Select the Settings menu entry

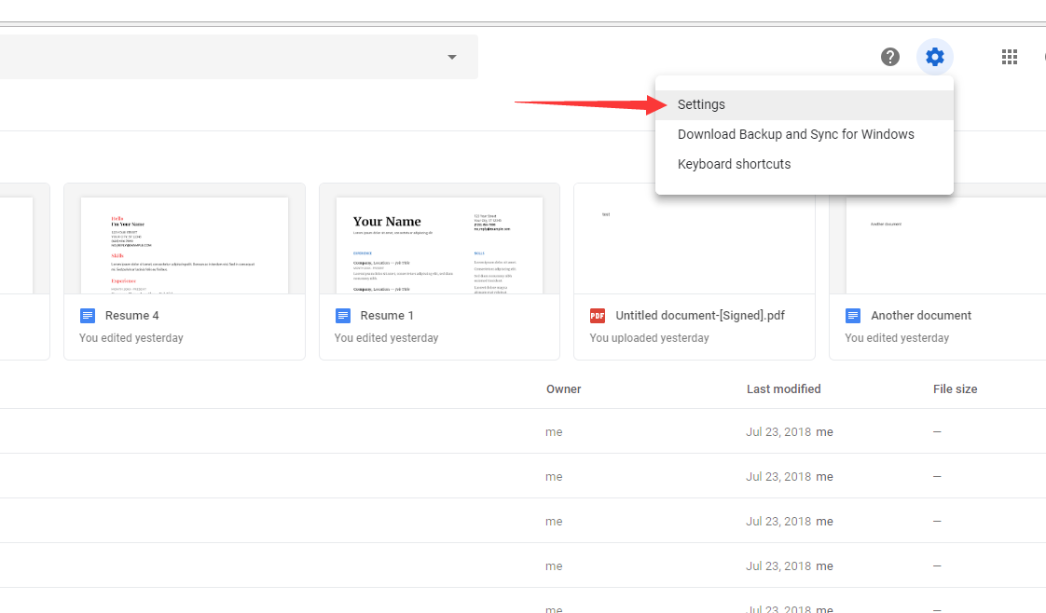coord(702,104)
